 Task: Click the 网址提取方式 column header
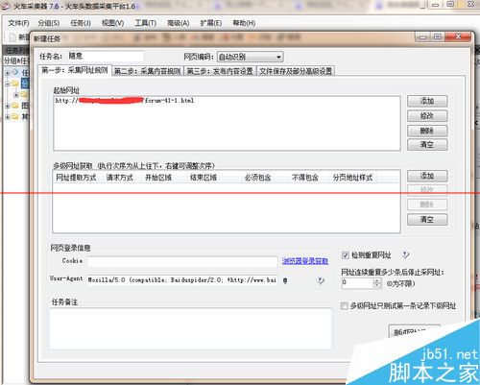76,178
